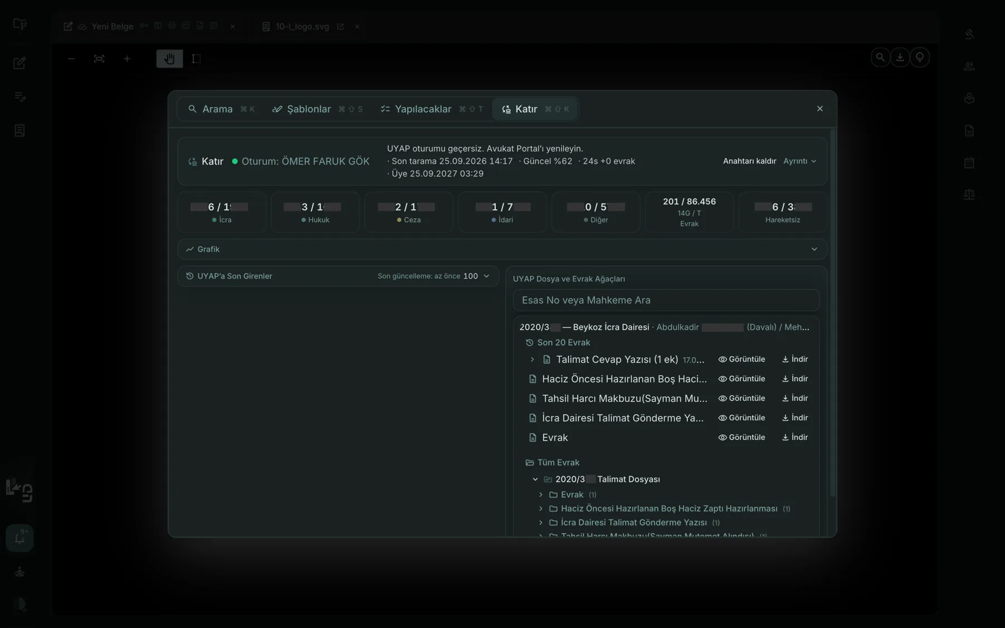Screen dimensions: 1005x628
Task: Open the 100 count dropdown
Action: (x=476, y=276)
